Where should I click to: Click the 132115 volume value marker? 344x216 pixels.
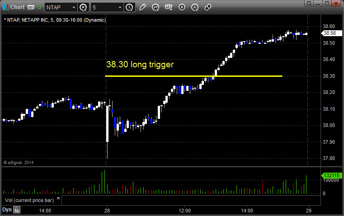[x=331, y=175]
